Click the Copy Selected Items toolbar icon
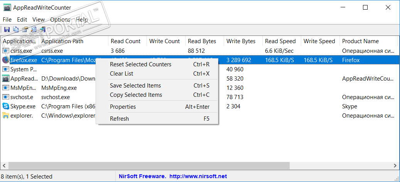The height and width of the screenshot is (182, 400). coord(16,29)
